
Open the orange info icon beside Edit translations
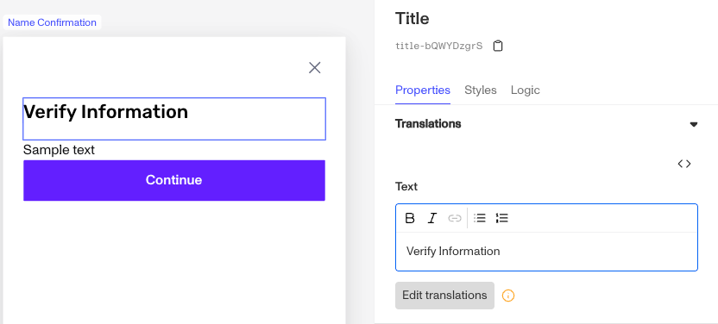tap(508, 296)
